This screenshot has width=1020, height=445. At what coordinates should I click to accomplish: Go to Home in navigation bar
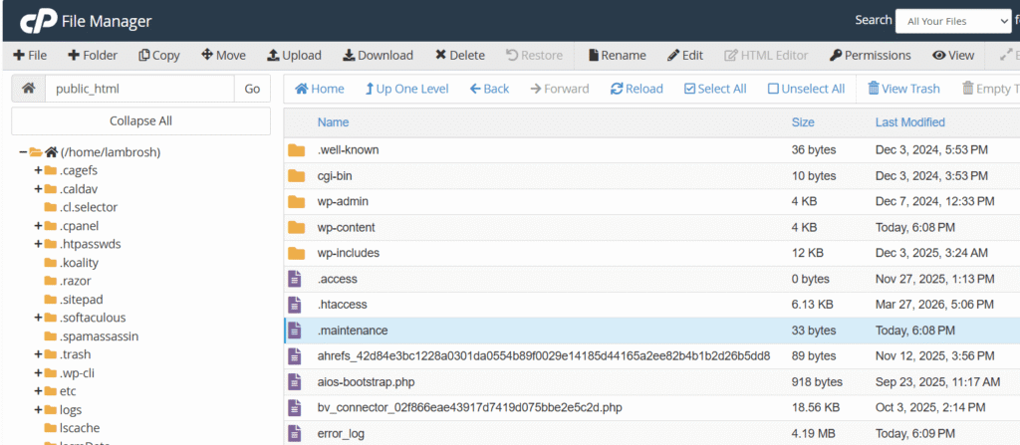tap(320, 89)
